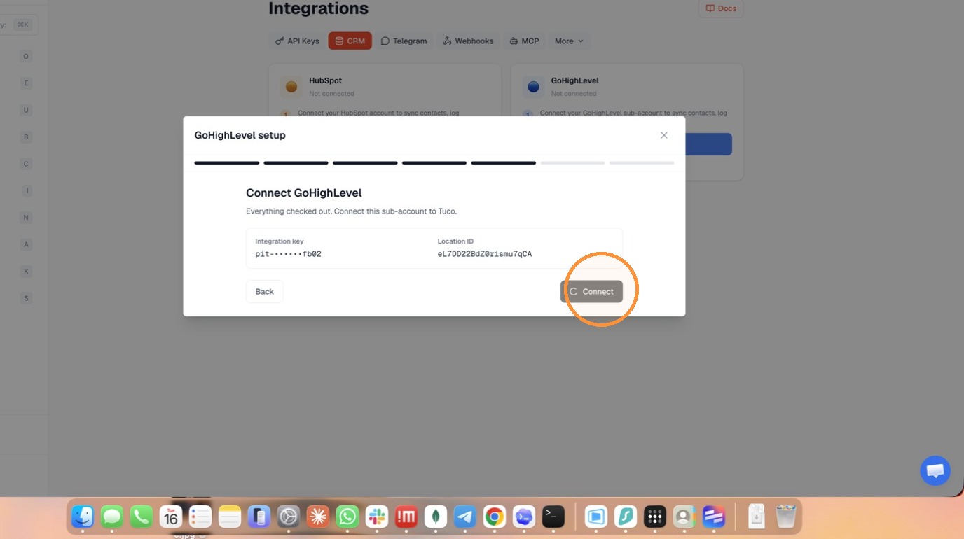Click the Connect button in setup dialog
The image size is (964, 539).
point(591,291)
